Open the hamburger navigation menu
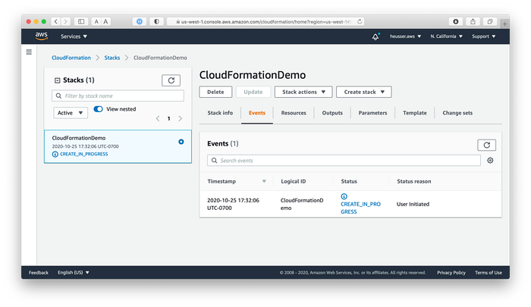Image resolution: width=531 pixels, height=307 pixels. (29, 52)
